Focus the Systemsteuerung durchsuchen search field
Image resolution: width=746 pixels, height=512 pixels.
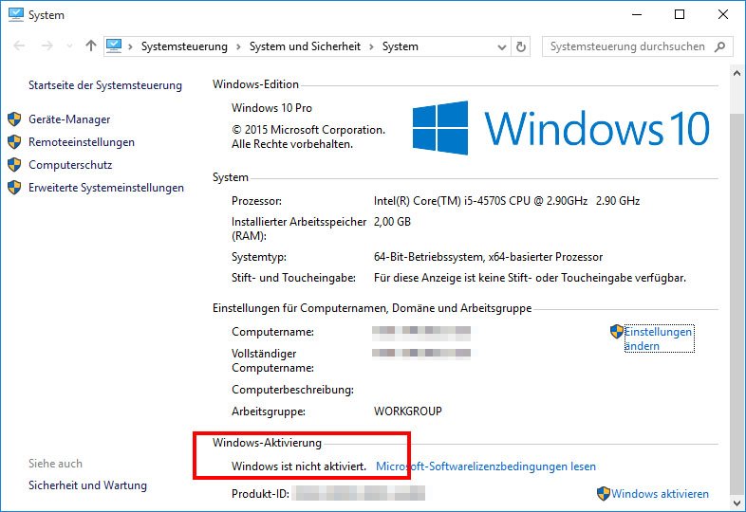(x=626, y=46)
